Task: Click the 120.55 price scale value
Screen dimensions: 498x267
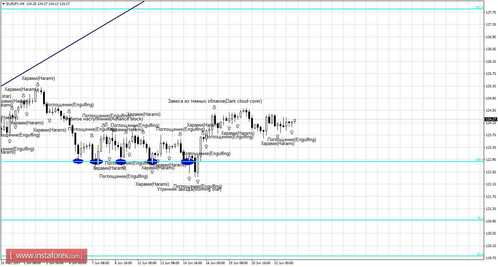Action: coord(491,233)
